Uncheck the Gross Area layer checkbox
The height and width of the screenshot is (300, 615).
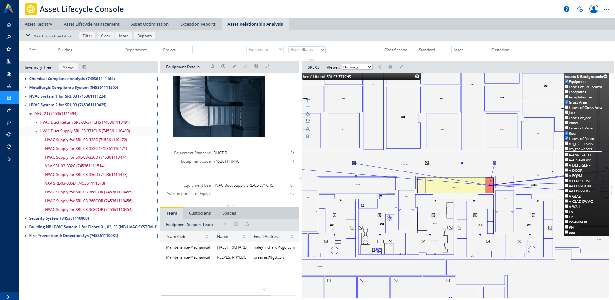click(x=567, y=102)
